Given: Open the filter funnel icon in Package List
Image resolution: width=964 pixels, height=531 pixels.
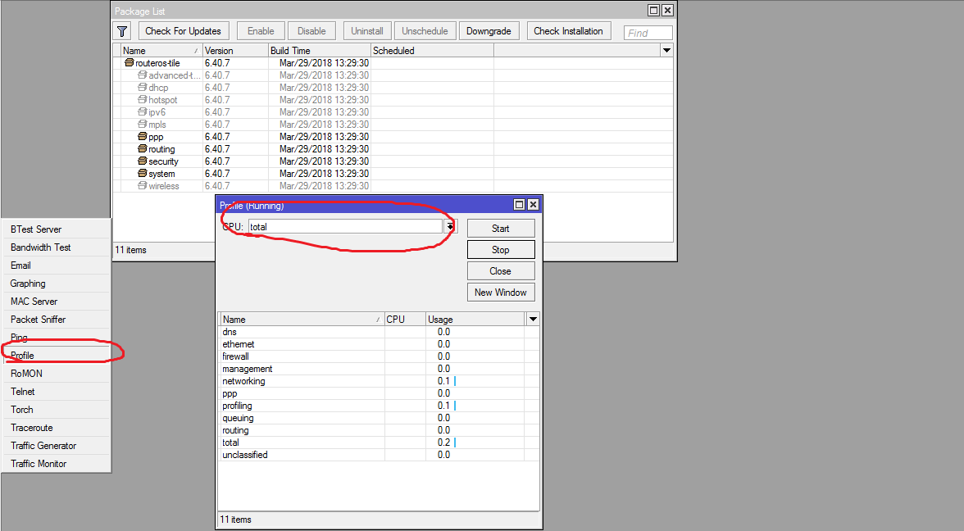Looking at the screenshot, I should tap(122, 31).
